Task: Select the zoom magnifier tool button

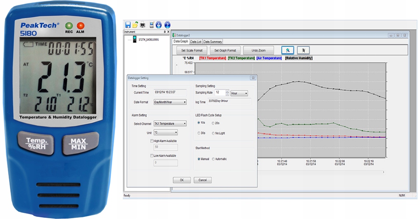Action: (x=288, y=50)
